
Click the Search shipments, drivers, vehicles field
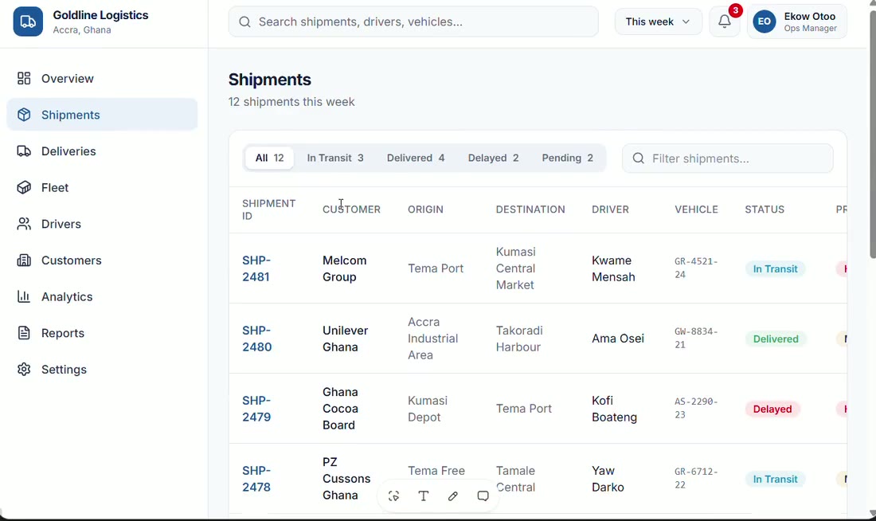point(413,22)
